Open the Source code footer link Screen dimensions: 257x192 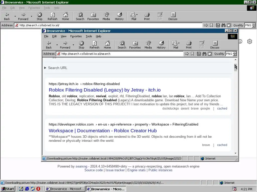[93, 170]
